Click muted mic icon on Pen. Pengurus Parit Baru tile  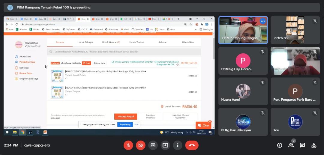[x=315, y=82]
